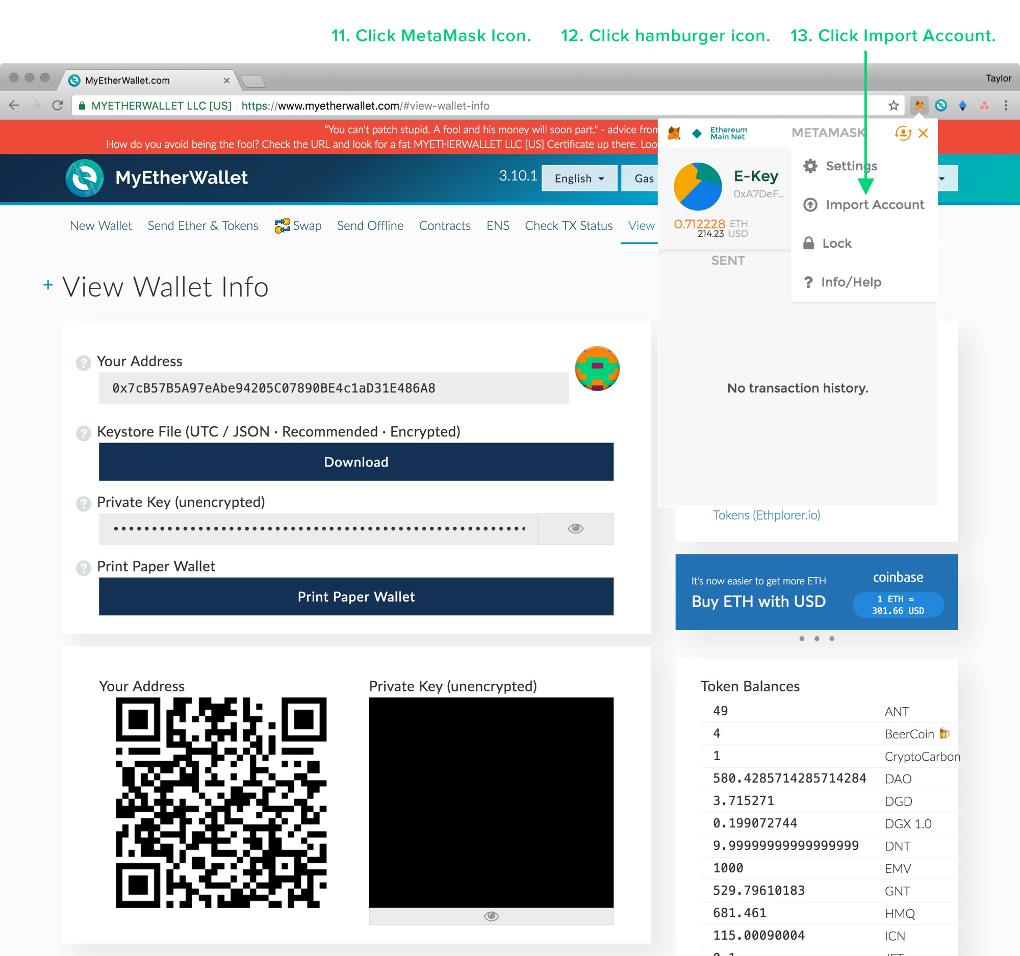Click the EMV token balance row
This screenshot has width=1020, height=956.
[829, 868]
